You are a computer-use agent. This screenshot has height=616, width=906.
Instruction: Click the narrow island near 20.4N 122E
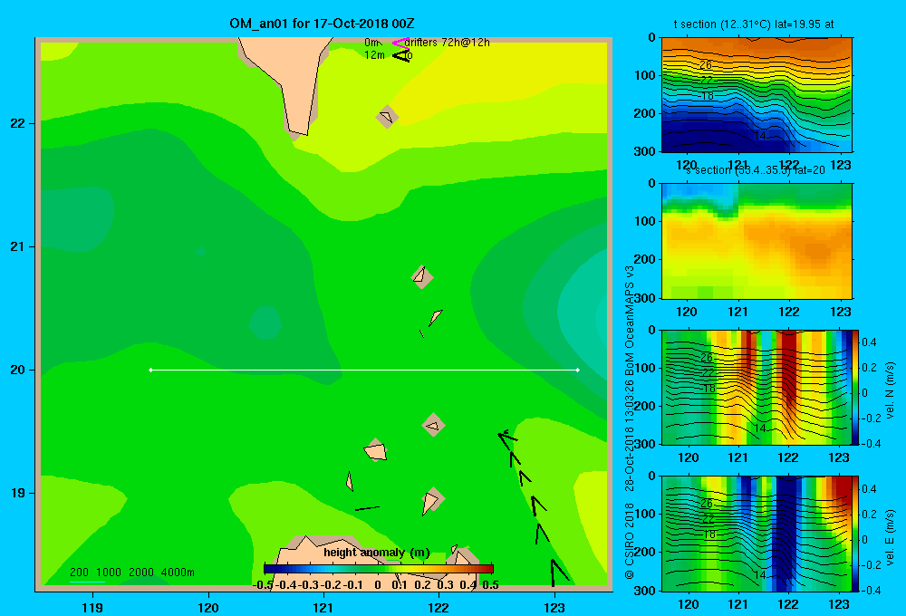435,317
